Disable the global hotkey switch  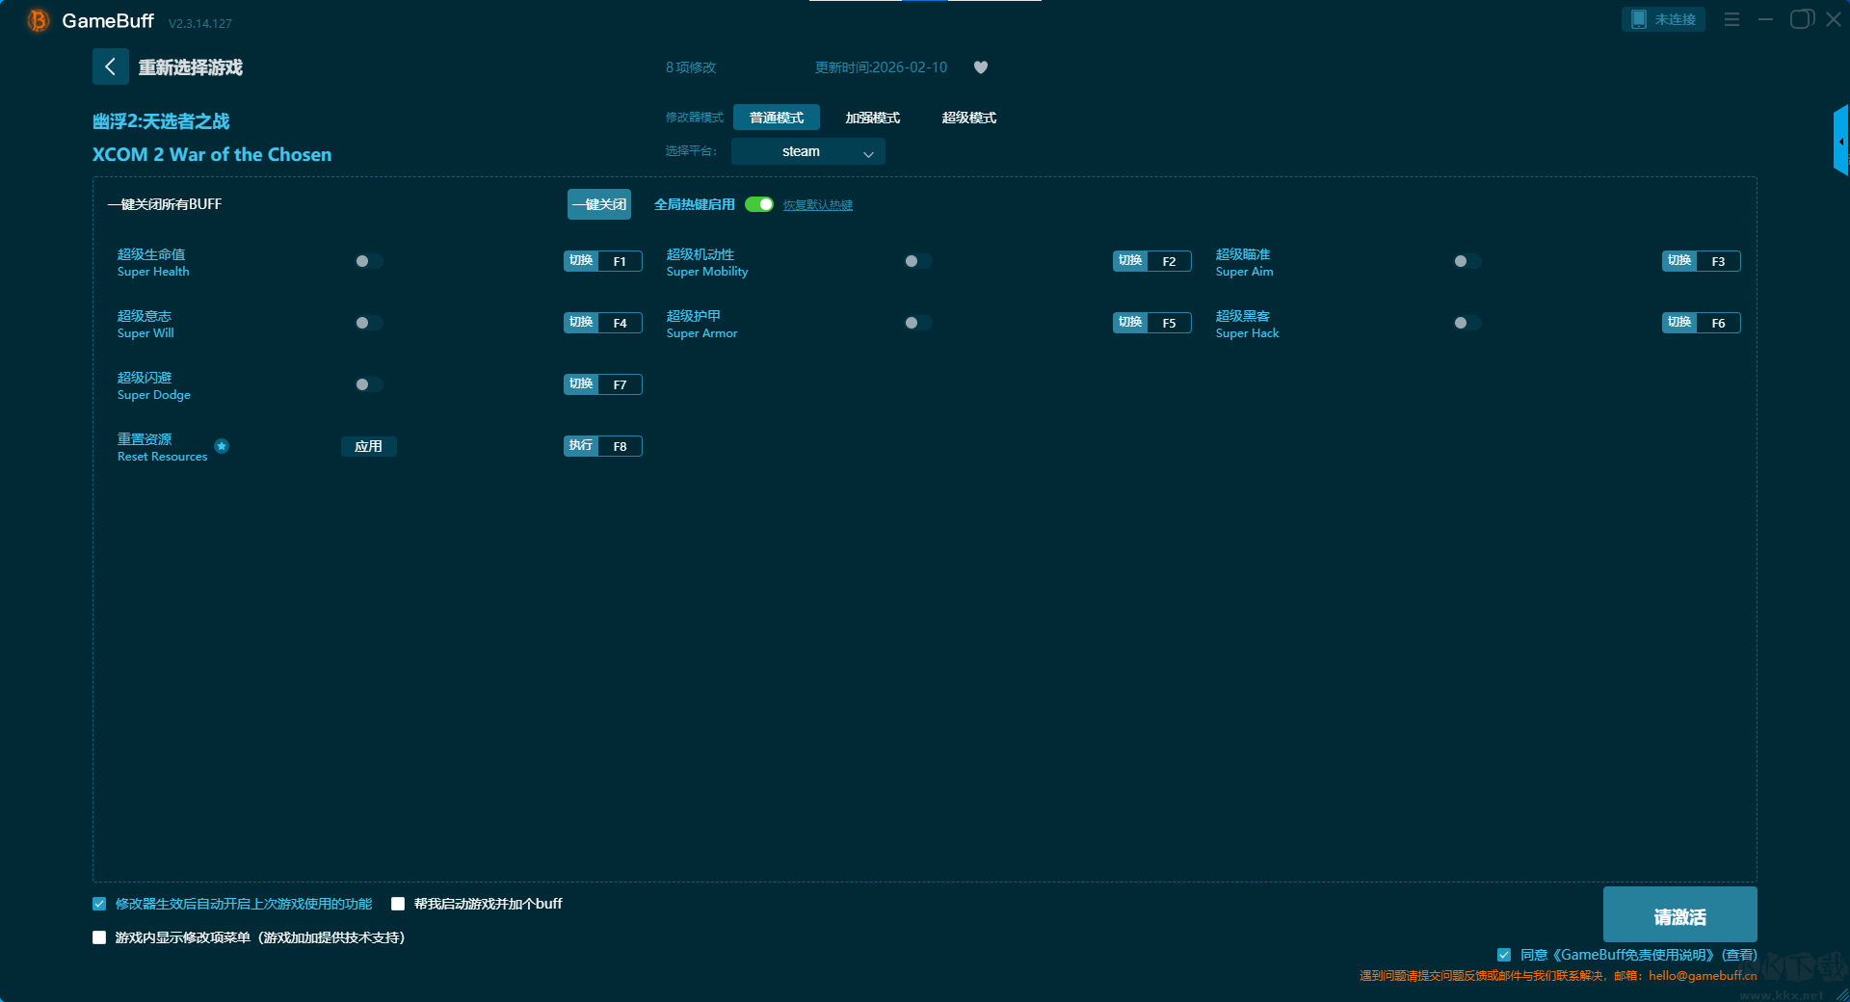click(759, 204)
